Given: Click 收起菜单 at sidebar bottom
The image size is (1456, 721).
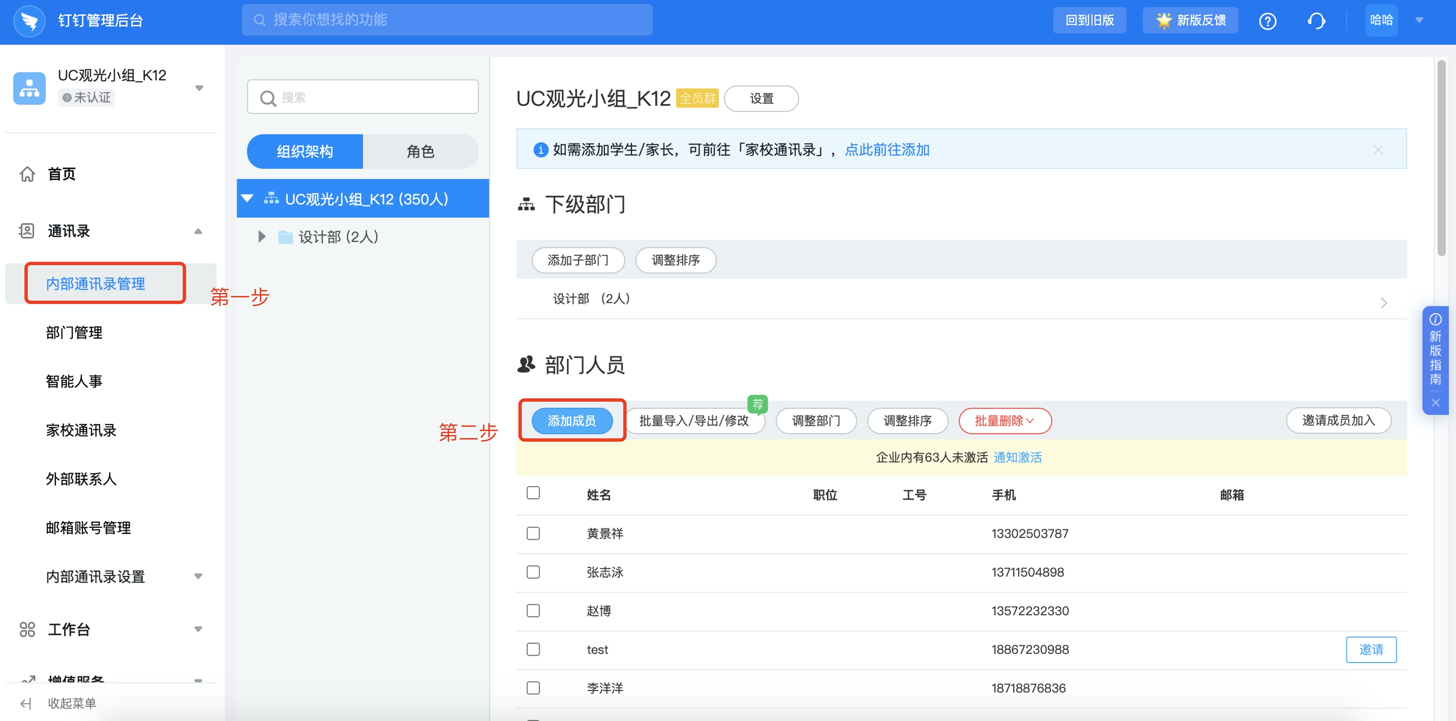Looking at the screenshot, I should (71, 703).
